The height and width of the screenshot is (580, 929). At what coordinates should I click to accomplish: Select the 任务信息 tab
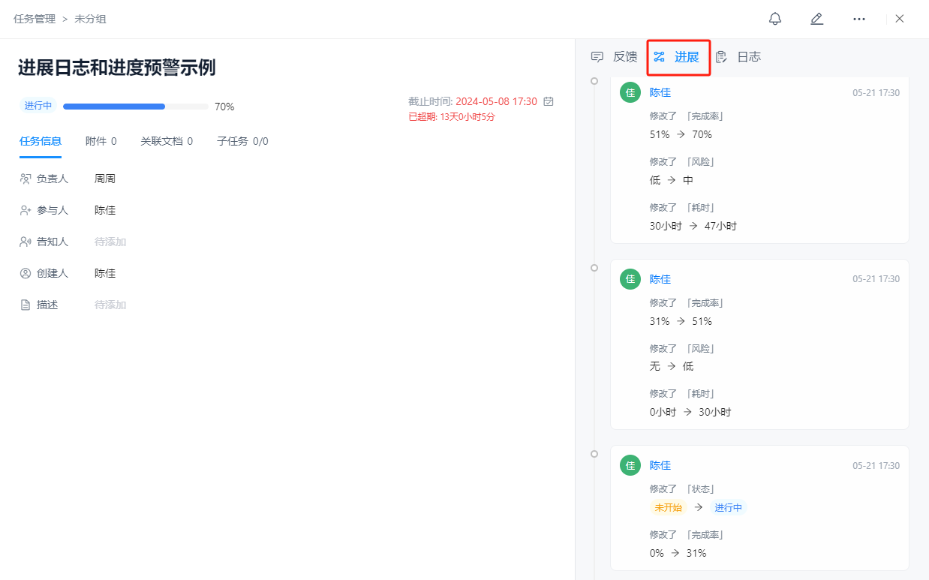pos(41,141)
